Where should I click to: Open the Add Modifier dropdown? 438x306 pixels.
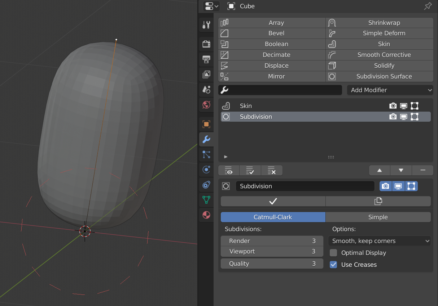tap(390, 90)
